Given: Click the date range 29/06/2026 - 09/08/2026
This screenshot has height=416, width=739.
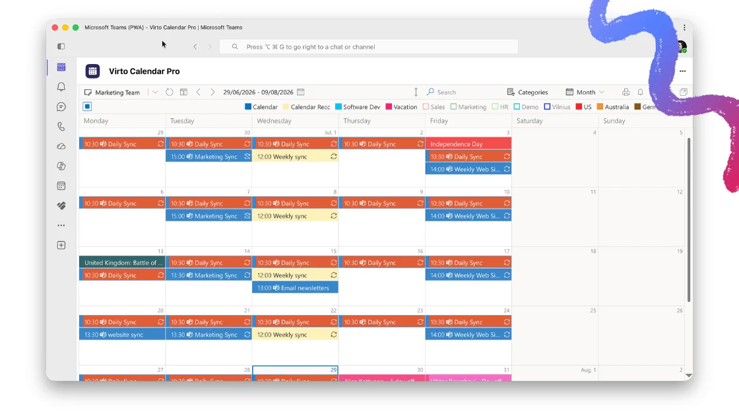Looking at the screenshot, I should click(258, 92).
